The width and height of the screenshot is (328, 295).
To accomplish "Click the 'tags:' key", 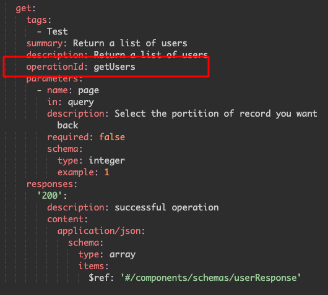I will (39, 20).
